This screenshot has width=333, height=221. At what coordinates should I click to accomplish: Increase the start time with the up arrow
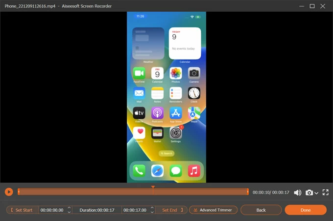click(69, 207)
